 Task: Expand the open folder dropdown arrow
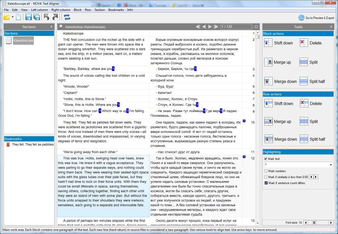(12, 17)
